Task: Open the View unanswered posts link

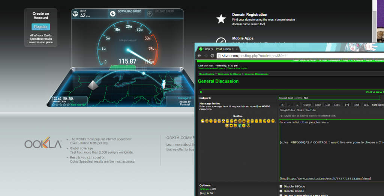Action: coord(212,68)
